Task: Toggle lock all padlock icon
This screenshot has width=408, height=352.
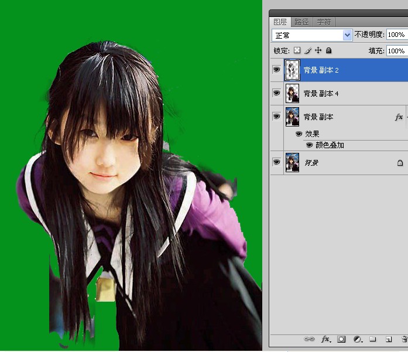Action: tap(328, 50)
